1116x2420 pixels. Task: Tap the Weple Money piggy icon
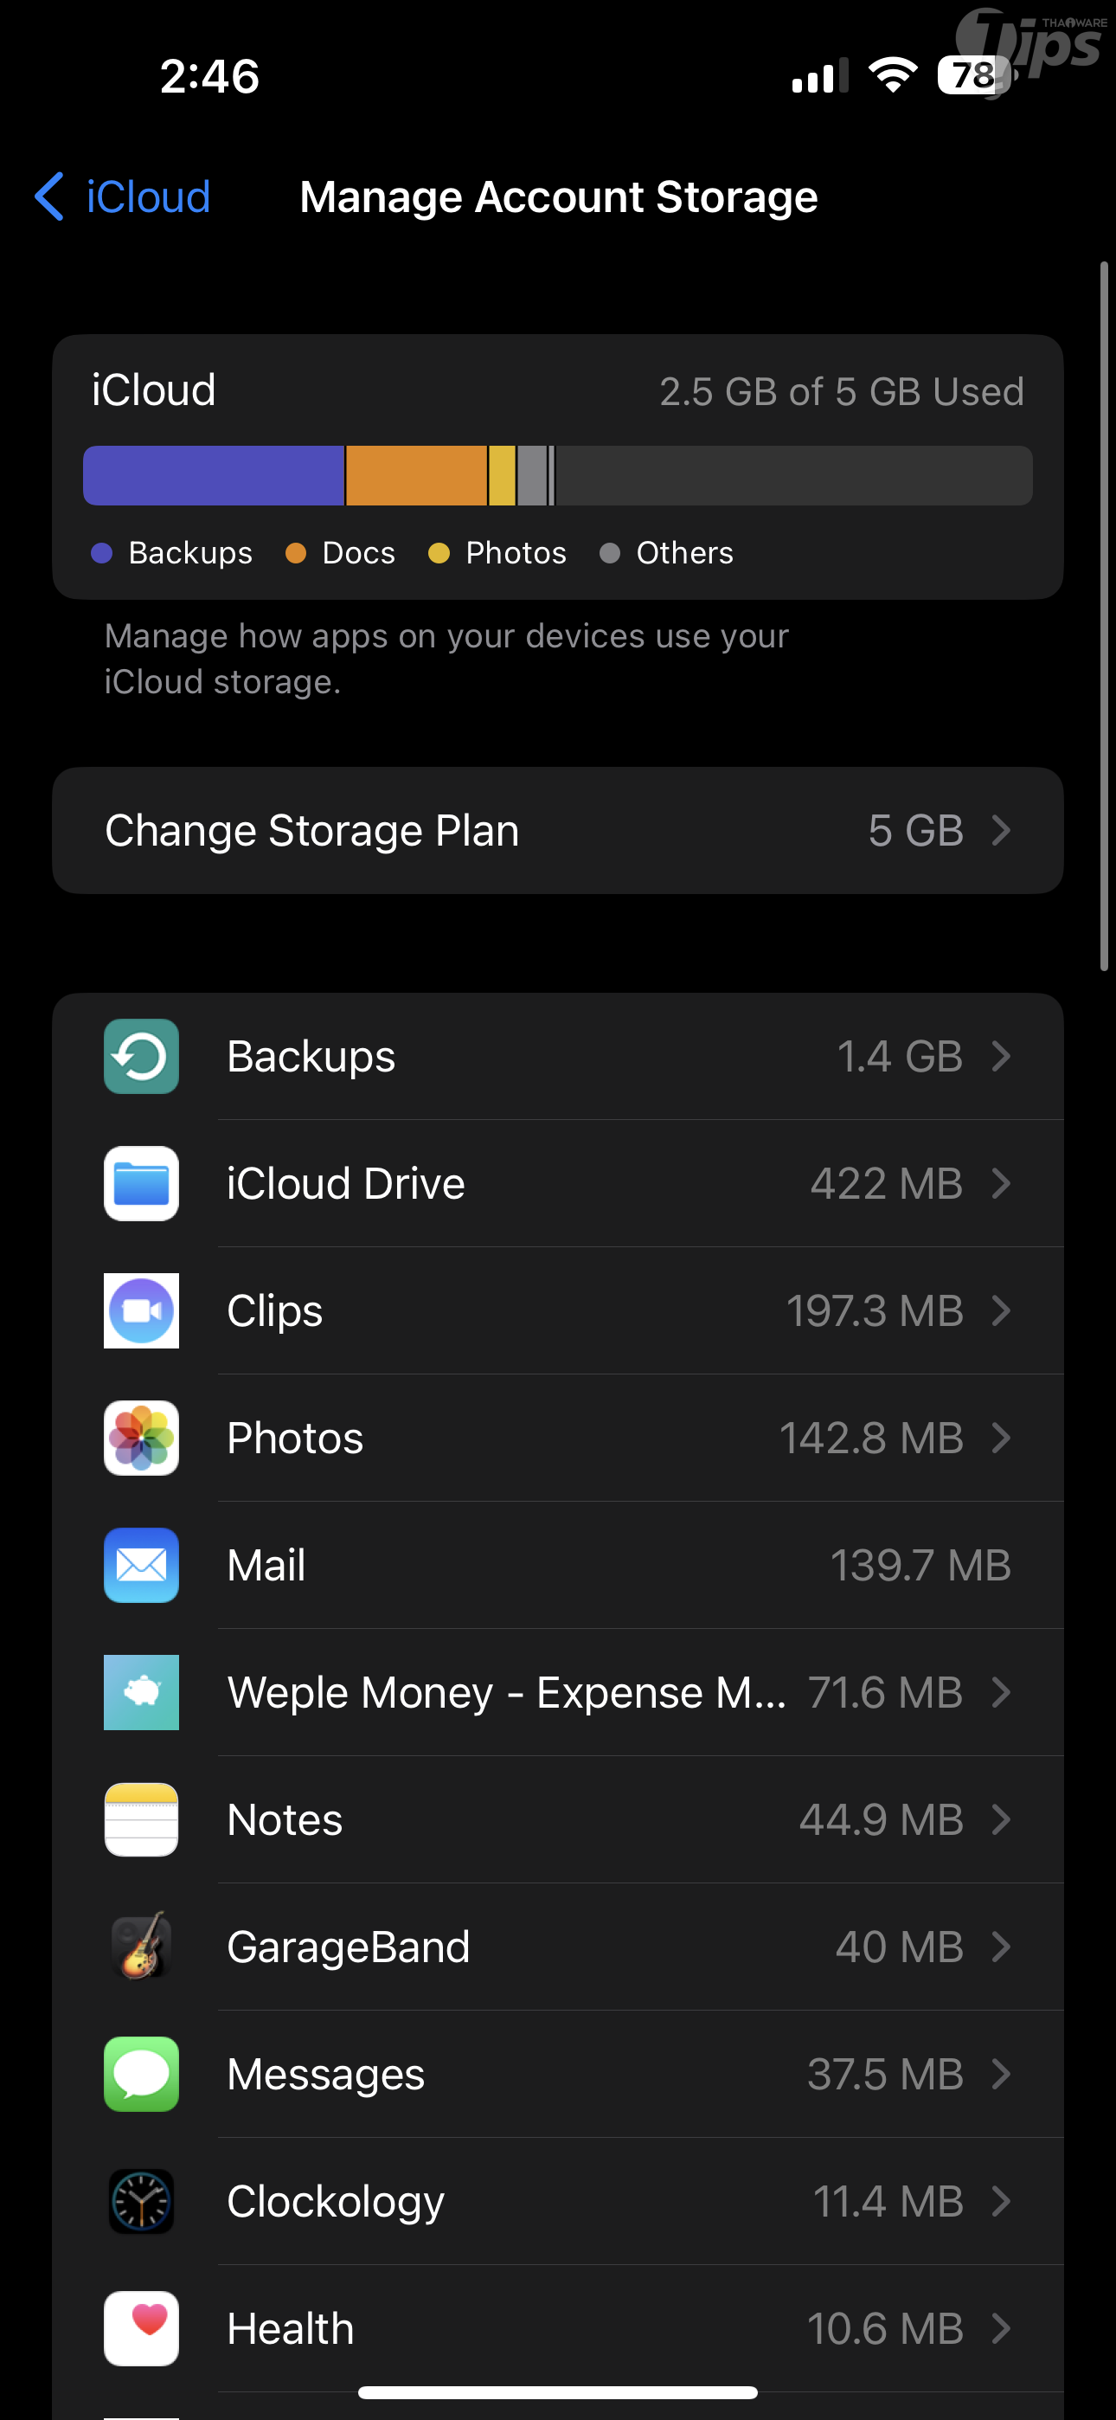(x=141, y=1692)
